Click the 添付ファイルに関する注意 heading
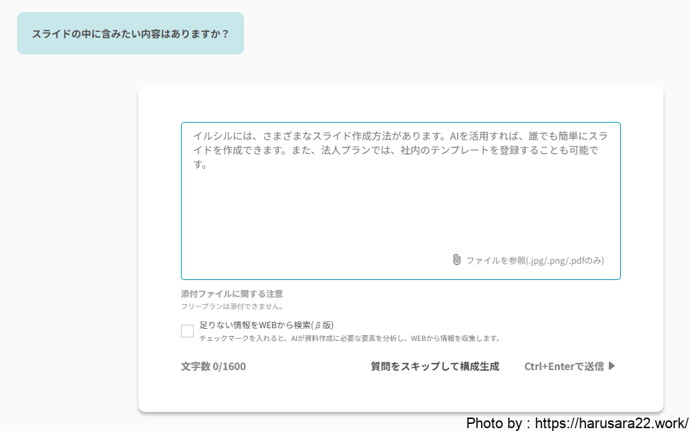 [x=232, y=293]
